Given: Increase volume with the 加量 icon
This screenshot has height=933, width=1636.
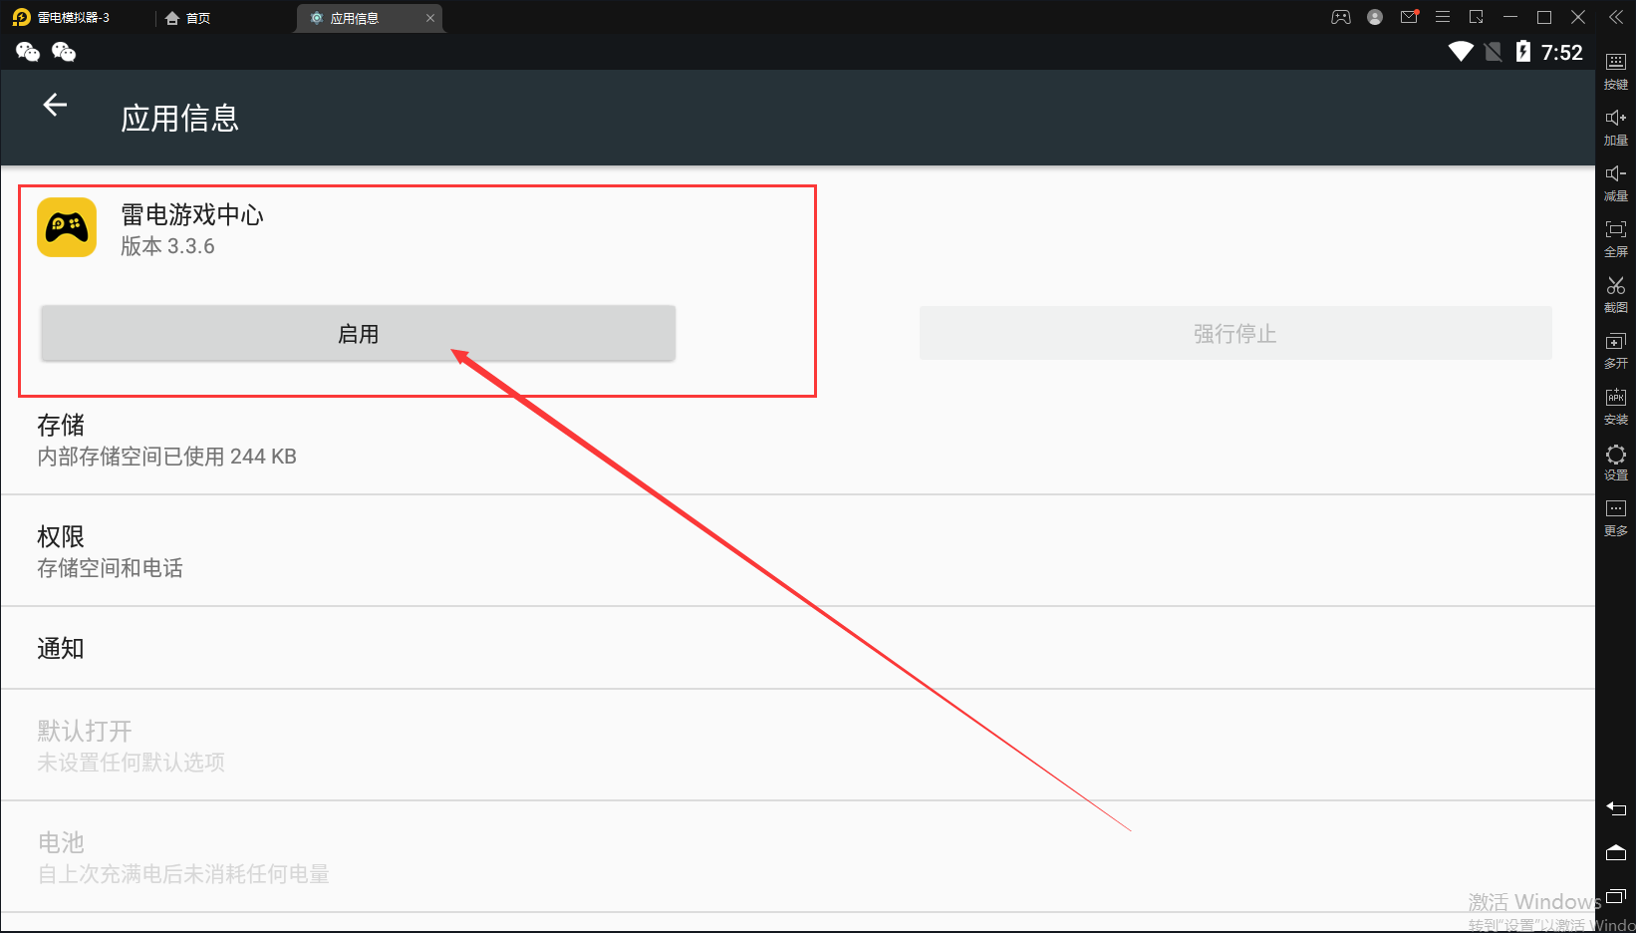Looking at the screenshot, I should [1615, 125].
